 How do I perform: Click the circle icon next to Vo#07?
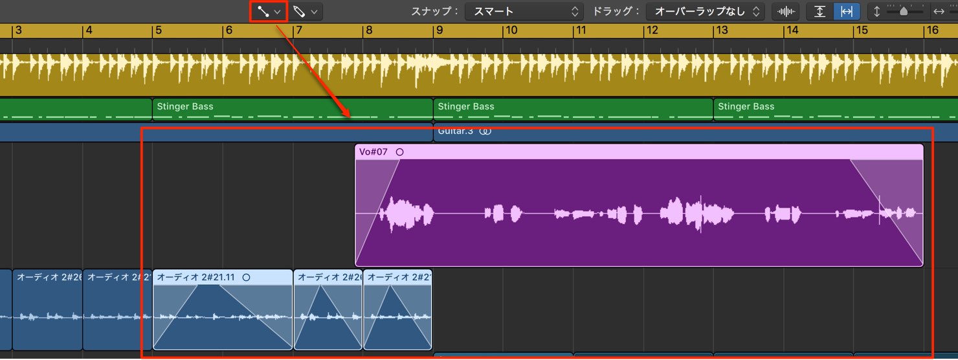click(399, 152)
